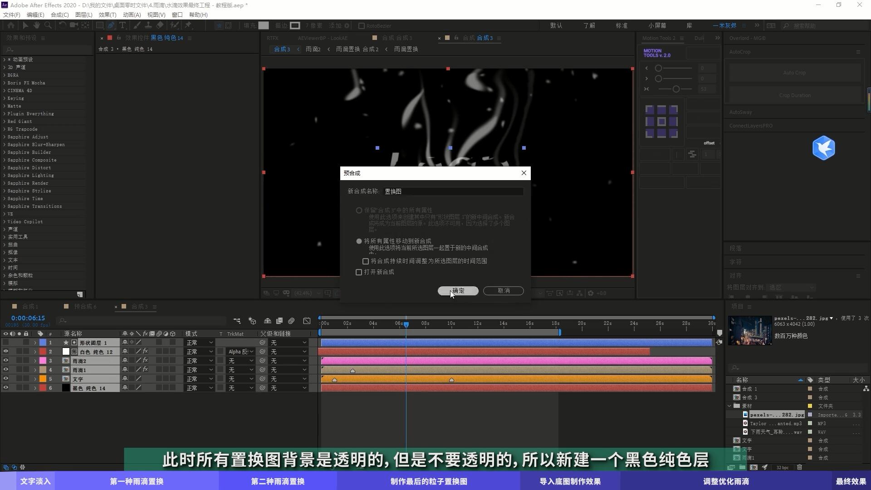Select the Type text tool

tap(122, 25)
